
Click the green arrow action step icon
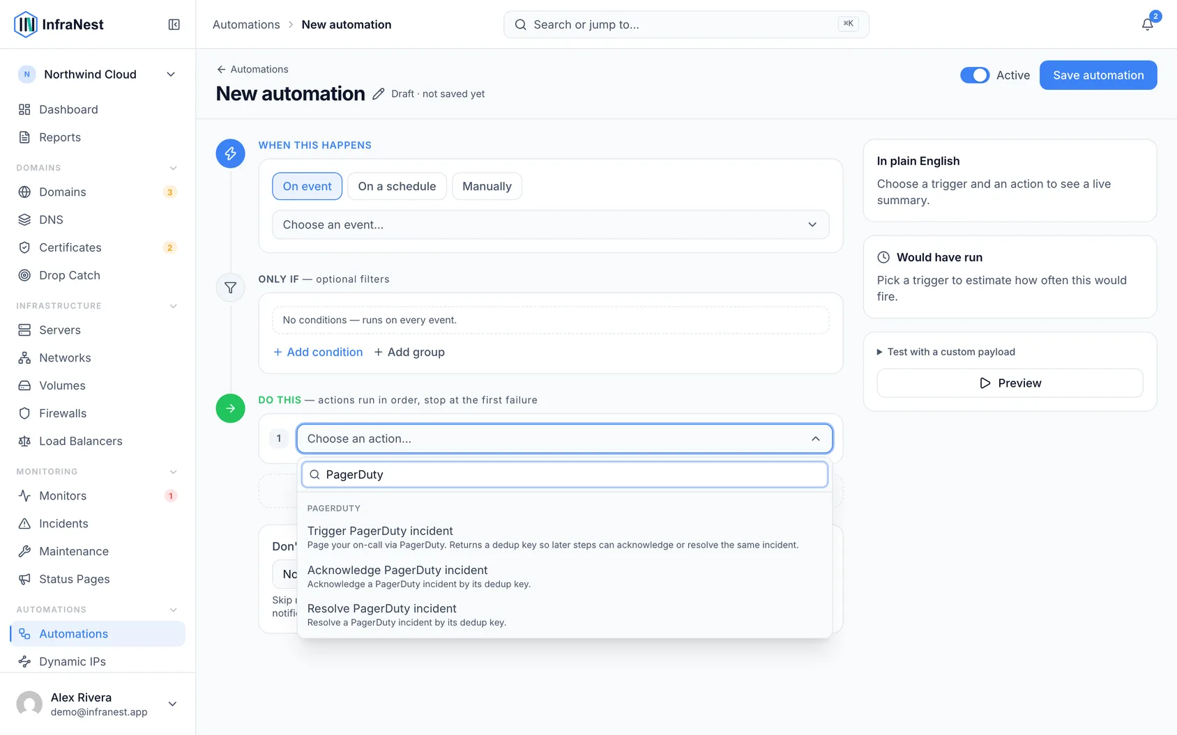[230, 408]
